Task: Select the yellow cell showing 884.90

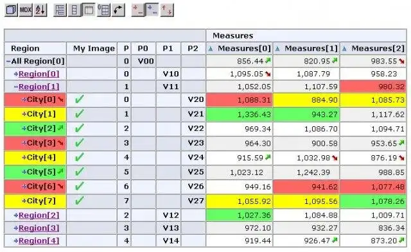Action: click(x=306, y=99)
